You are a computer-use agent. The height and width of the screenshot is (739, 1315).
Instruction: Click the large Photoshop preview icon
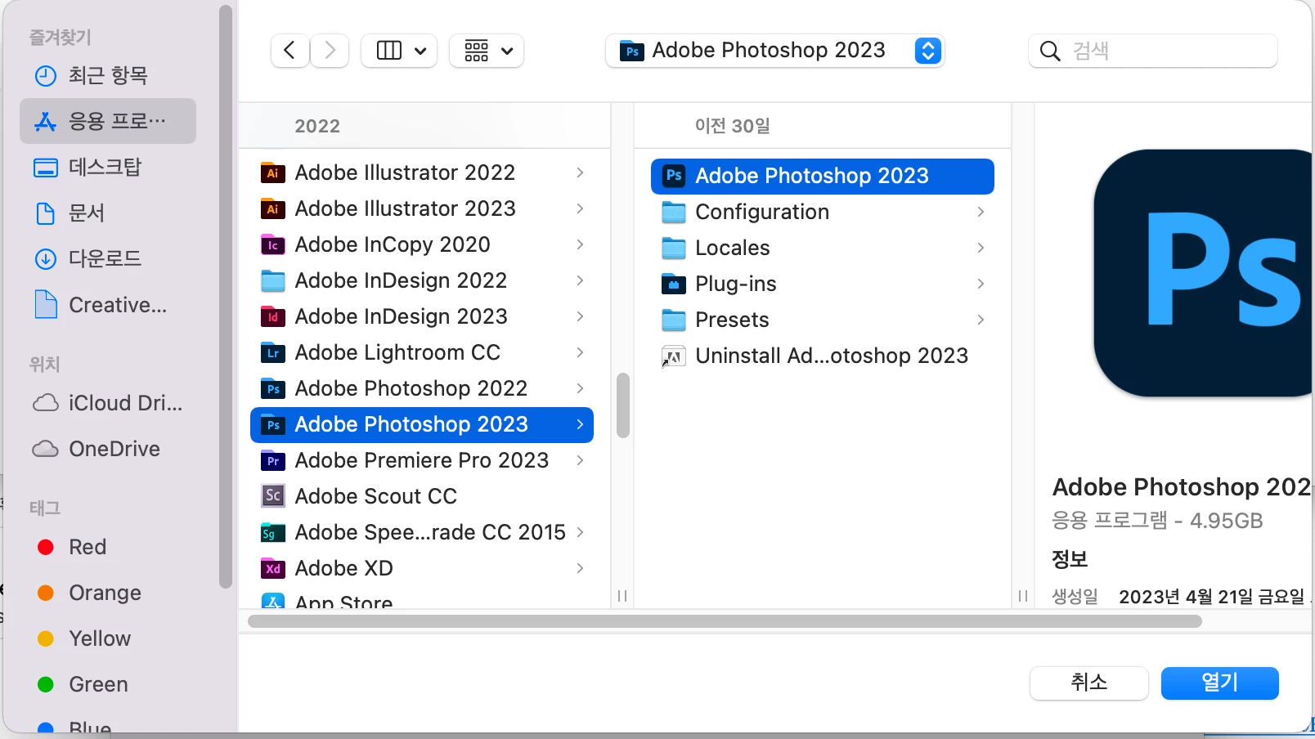click(x=1204, y=273)
